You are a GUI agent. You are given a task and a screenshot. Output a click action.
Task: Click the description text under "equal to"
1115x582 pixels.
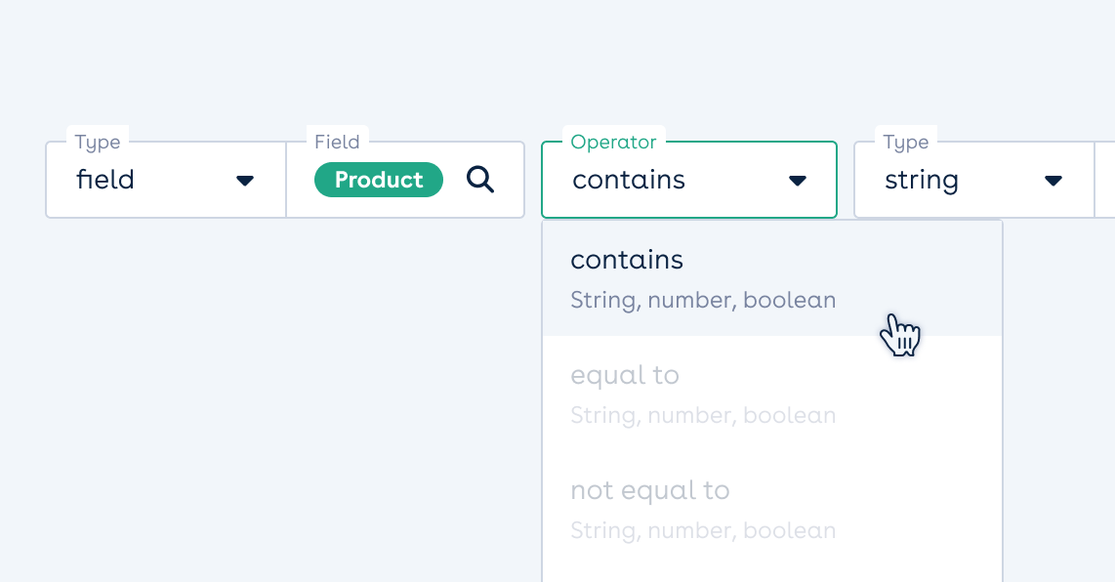(x=703, y=416)
